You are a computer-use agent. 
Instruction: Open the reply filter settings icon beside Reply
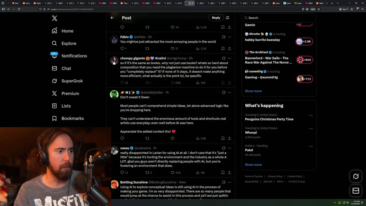[228, 18]
